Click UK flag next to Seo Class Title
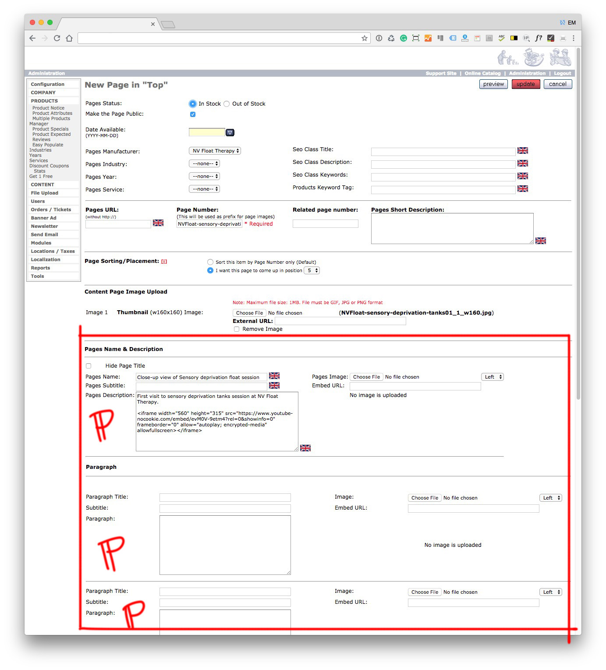 [x=523, y=150]
